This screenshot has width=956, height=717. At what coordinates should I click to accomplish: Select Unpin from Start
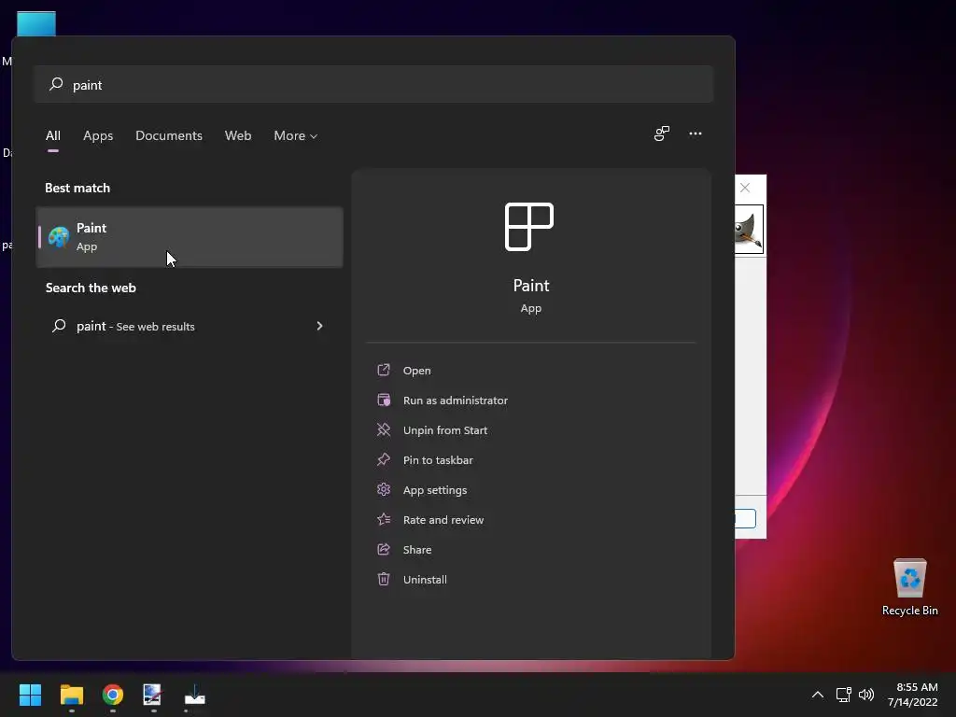click(x=445, y=430)
